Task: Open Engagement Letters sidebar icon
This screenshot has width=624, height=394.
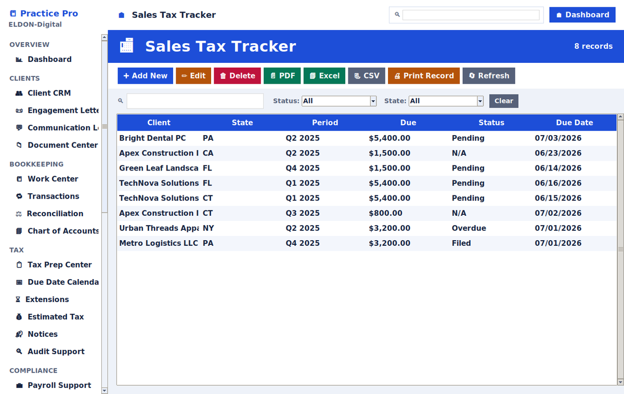Action: (19, 111)
